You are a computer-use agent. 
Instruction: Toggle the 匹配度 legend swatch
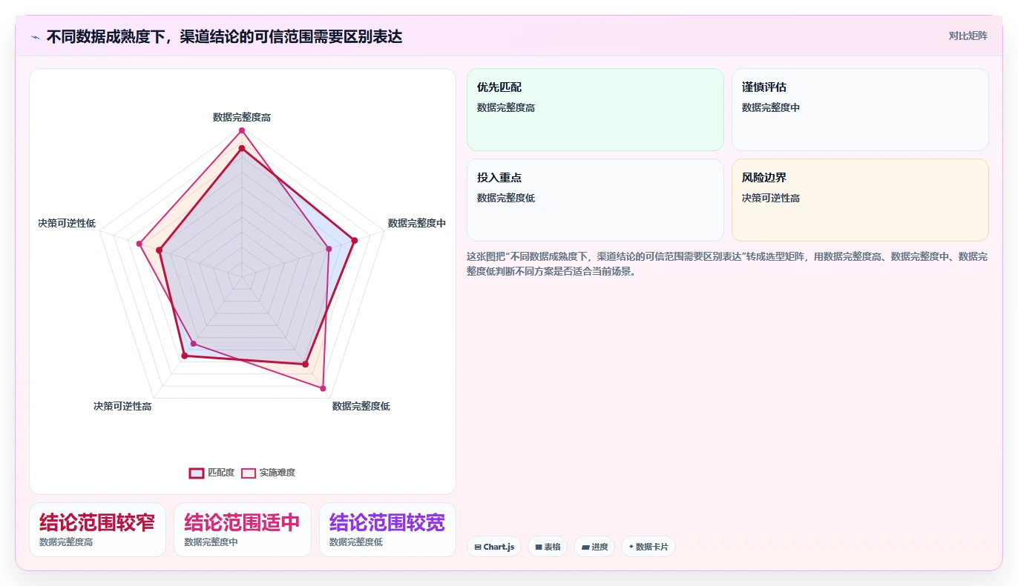pyautogui.click(x=197, y=473)
